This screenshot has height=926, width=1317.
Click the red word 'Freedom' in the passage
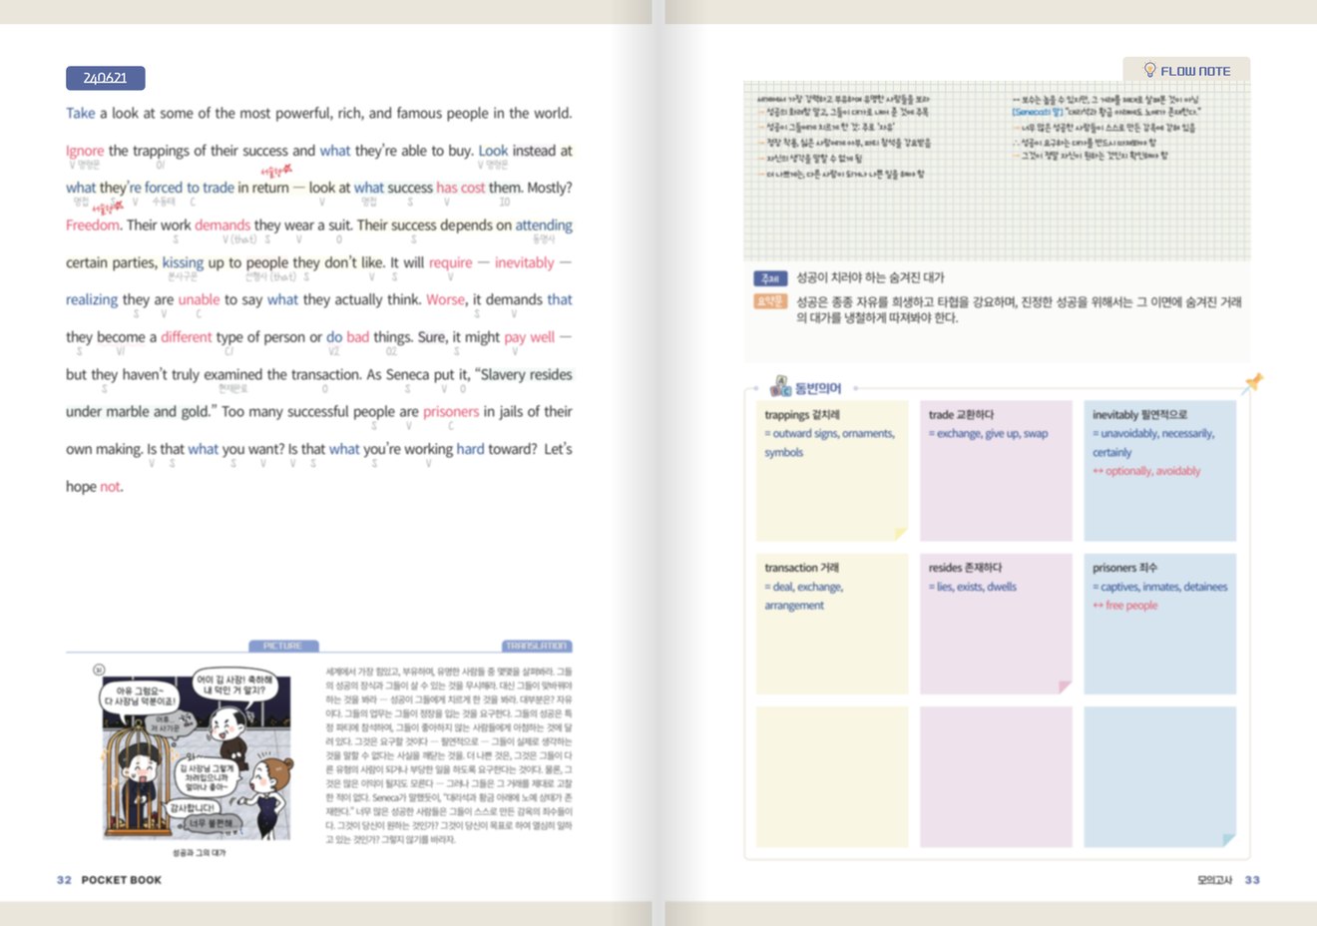click(x=93, y=226)
